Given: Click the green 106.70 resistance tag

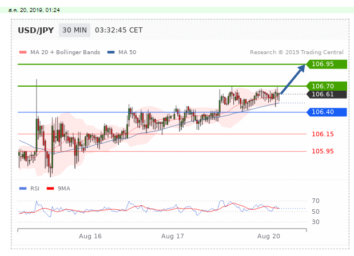Looking at the screenshot, I should point(327,86).
